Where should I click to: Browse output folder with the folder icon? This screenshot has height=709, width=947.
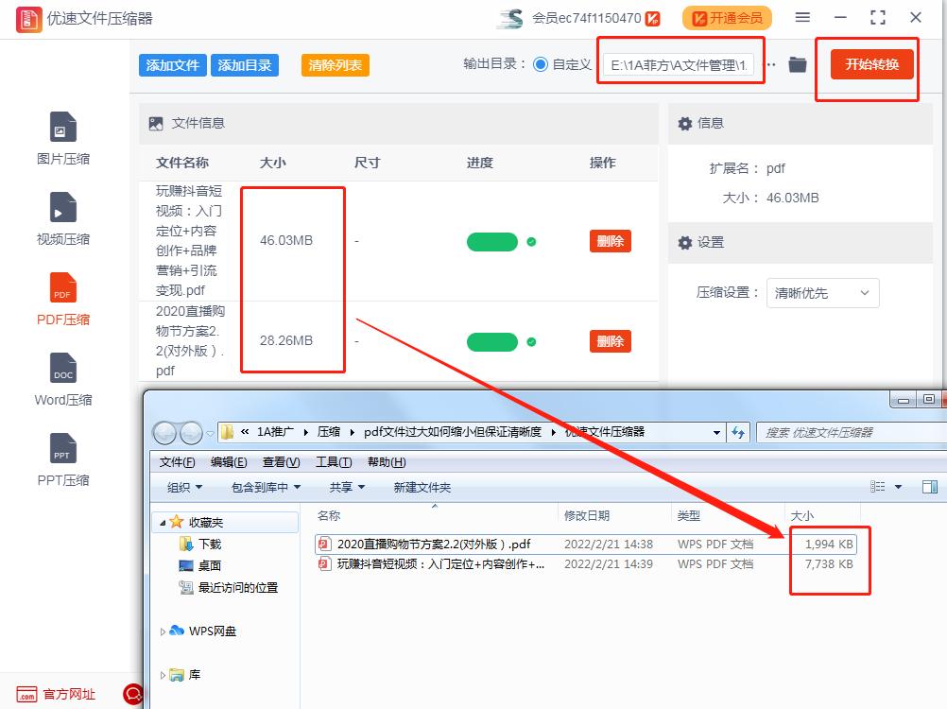797,64
